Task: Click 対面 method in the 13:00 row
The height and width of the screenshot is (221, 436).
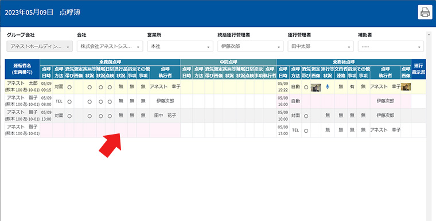Action: [59, 116]
